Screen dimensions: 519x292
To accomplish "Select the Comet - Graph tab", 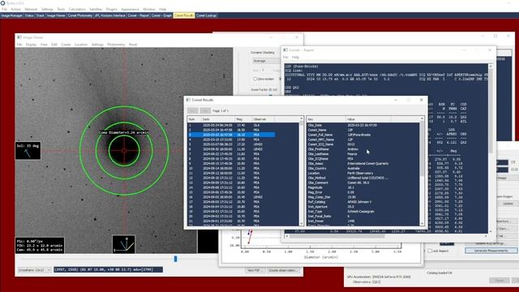I will (x=161, y=15).
